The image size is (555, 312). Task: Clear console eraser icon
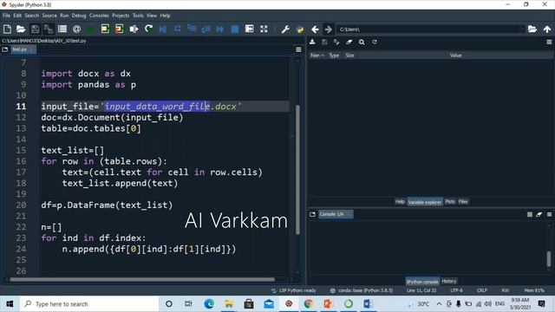point(539,214)
